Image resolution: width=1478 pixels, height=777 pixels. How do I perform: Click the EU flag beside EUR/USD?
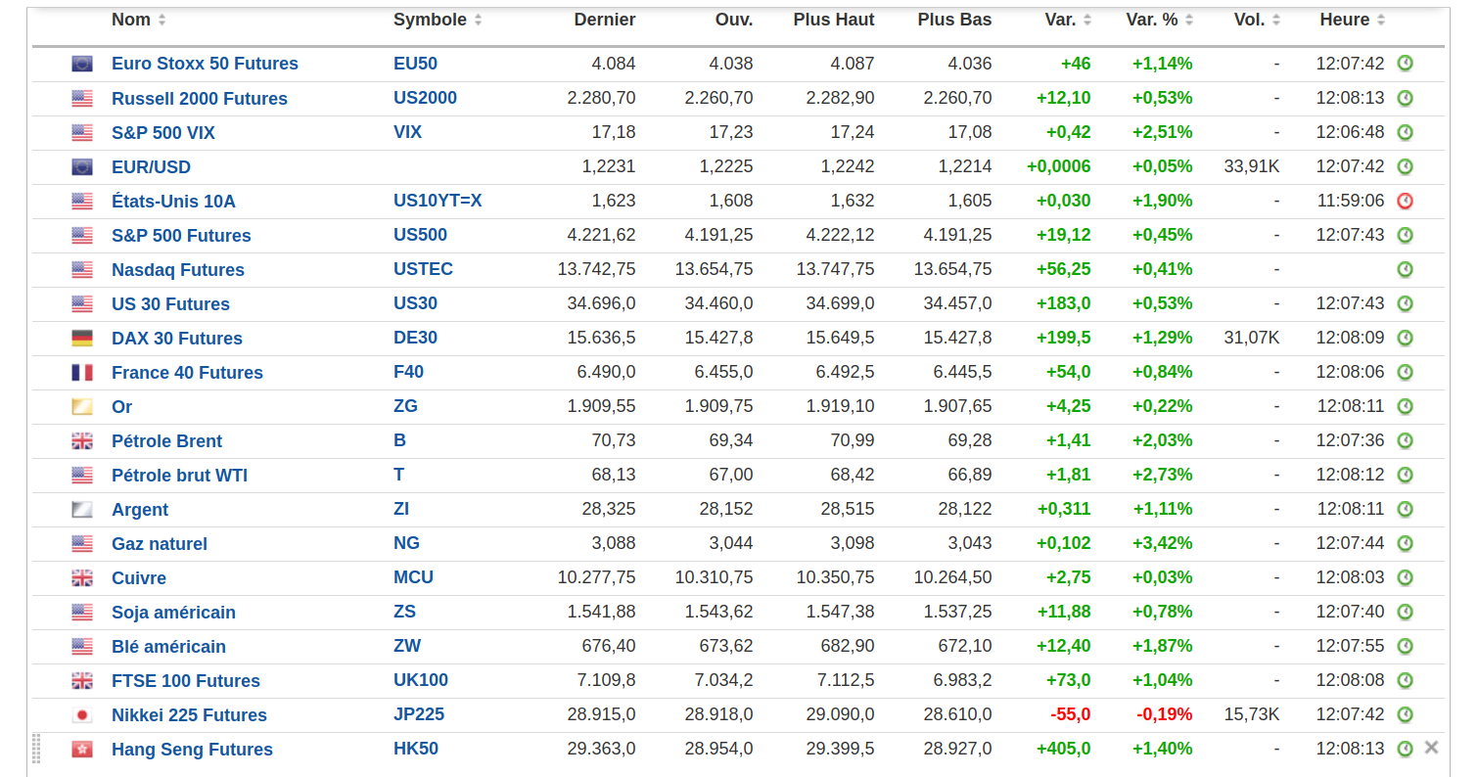click(82, 167)
